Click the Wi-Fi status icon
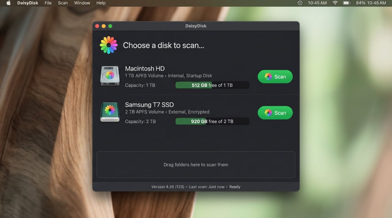 [x=335, y=3]
